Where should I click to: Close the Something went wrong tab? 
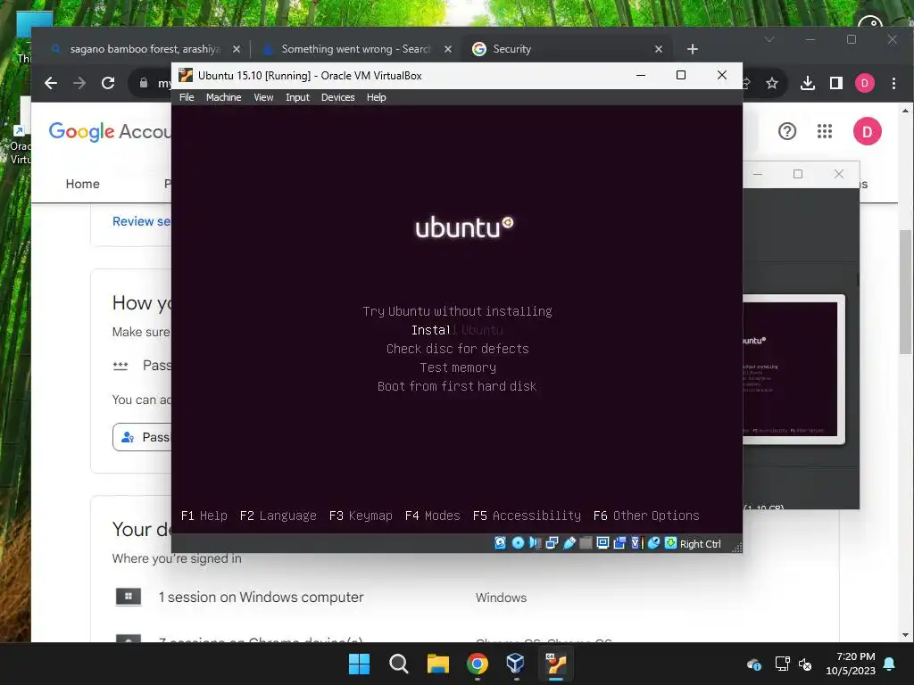point(448,49)
